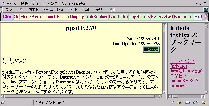The width and height of the screenshot is (209, 106).
Task: Click the Index XAXON Internet link
Action: point(185,83)
